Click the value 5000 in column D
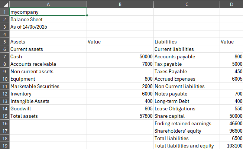 (x=231, y=64)
